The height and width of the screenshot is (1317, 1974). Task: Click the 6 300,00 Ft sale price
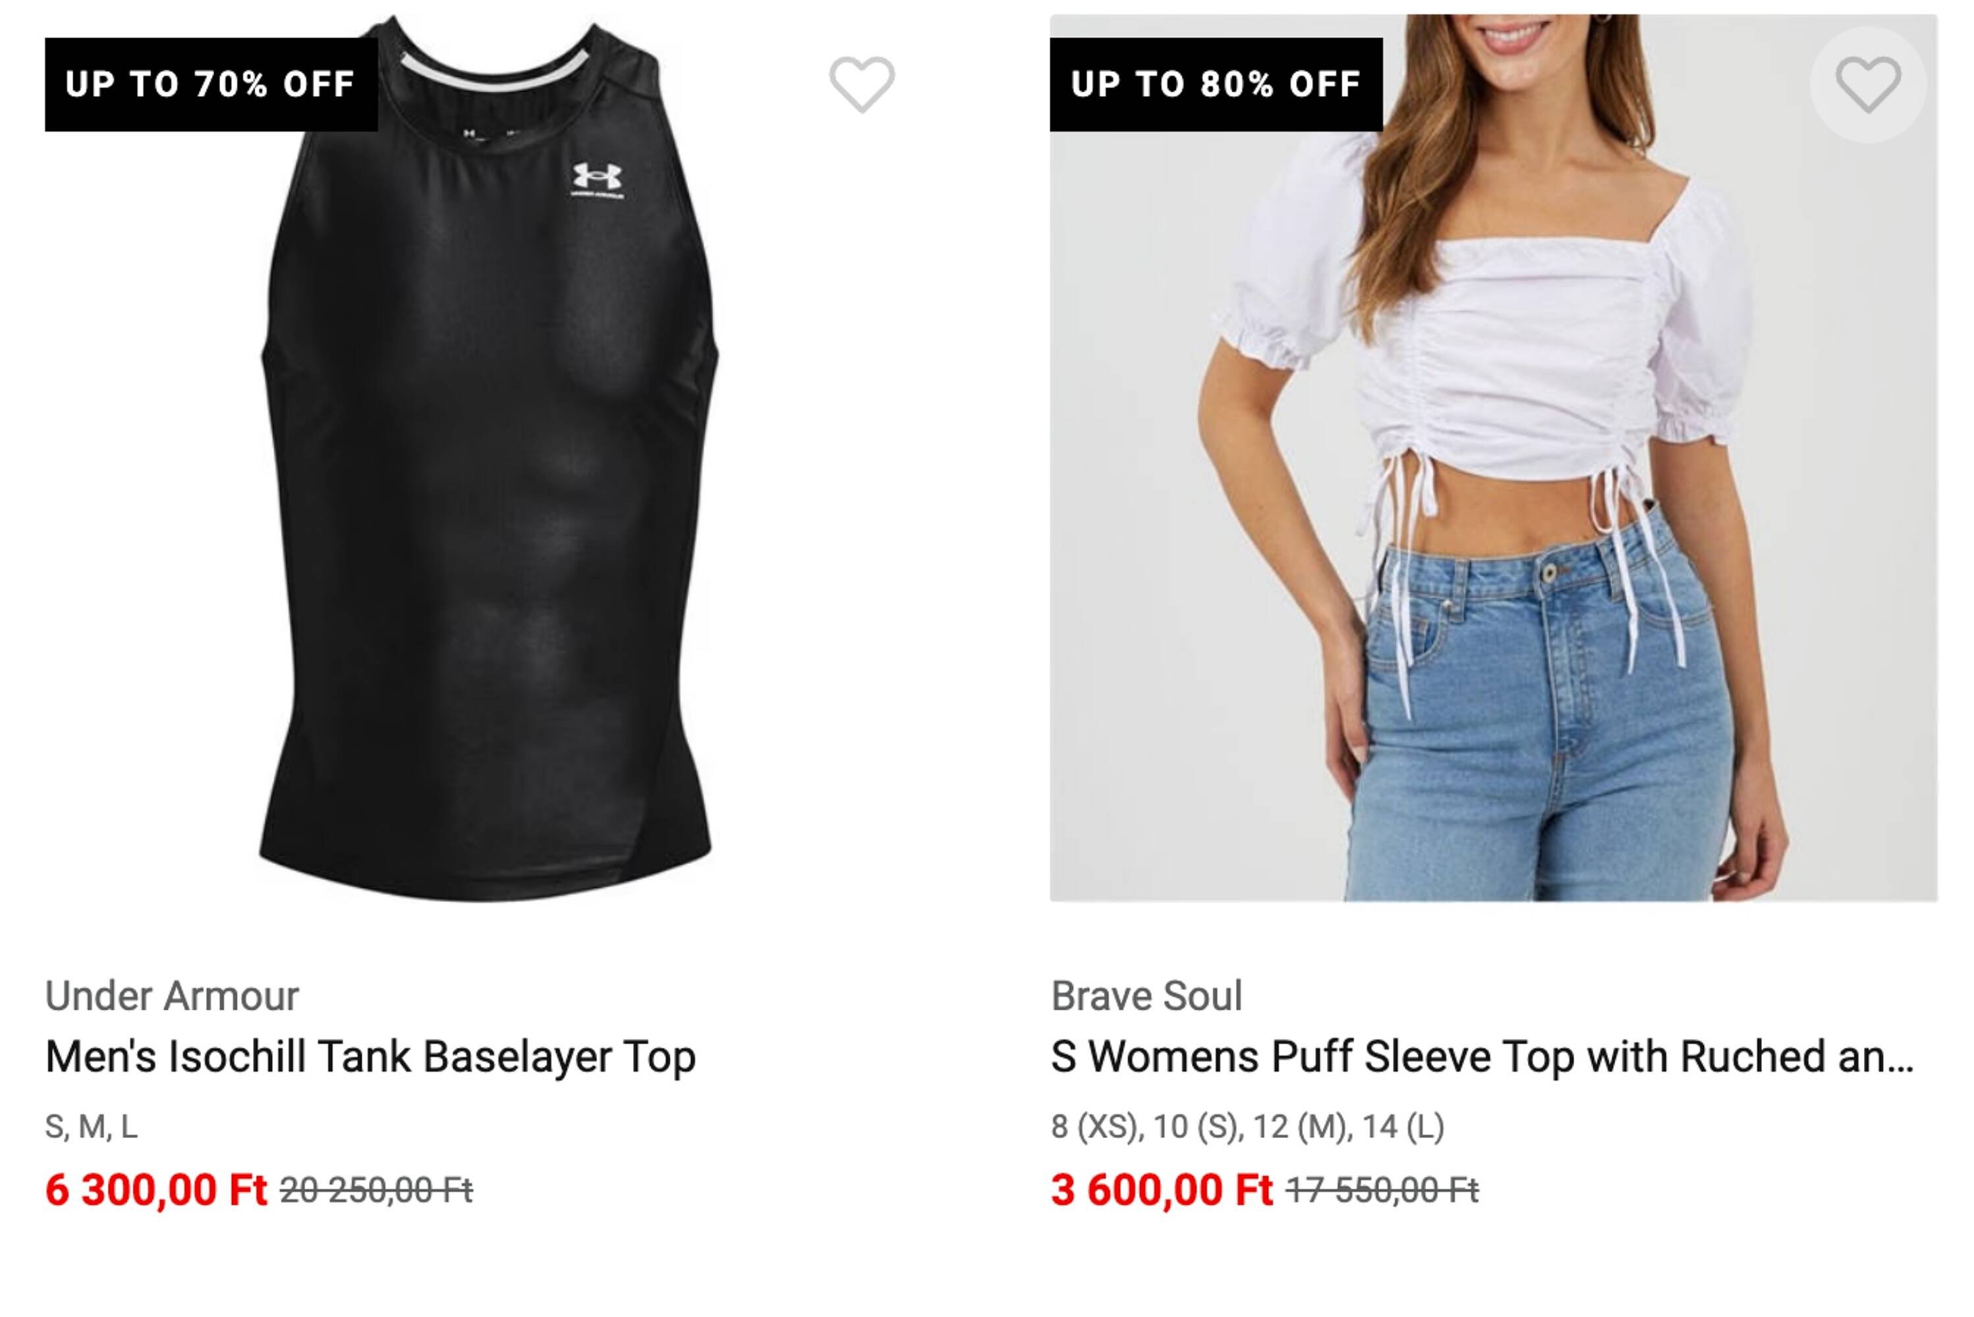[x=155, y=1189]
